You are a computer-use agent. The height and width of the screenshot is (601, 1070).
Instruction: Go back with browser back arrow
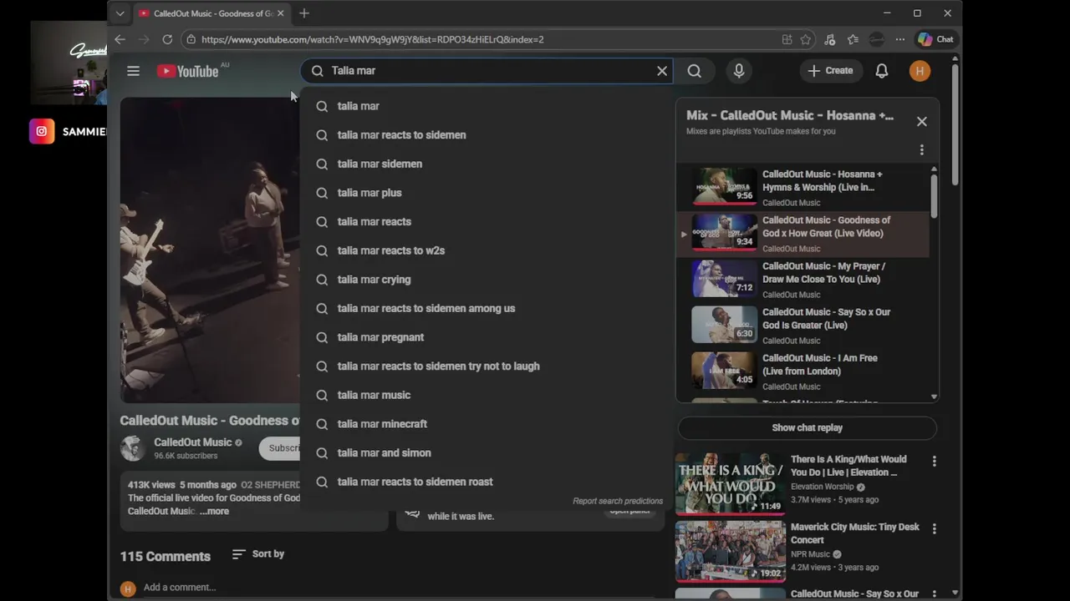[120, 39]
